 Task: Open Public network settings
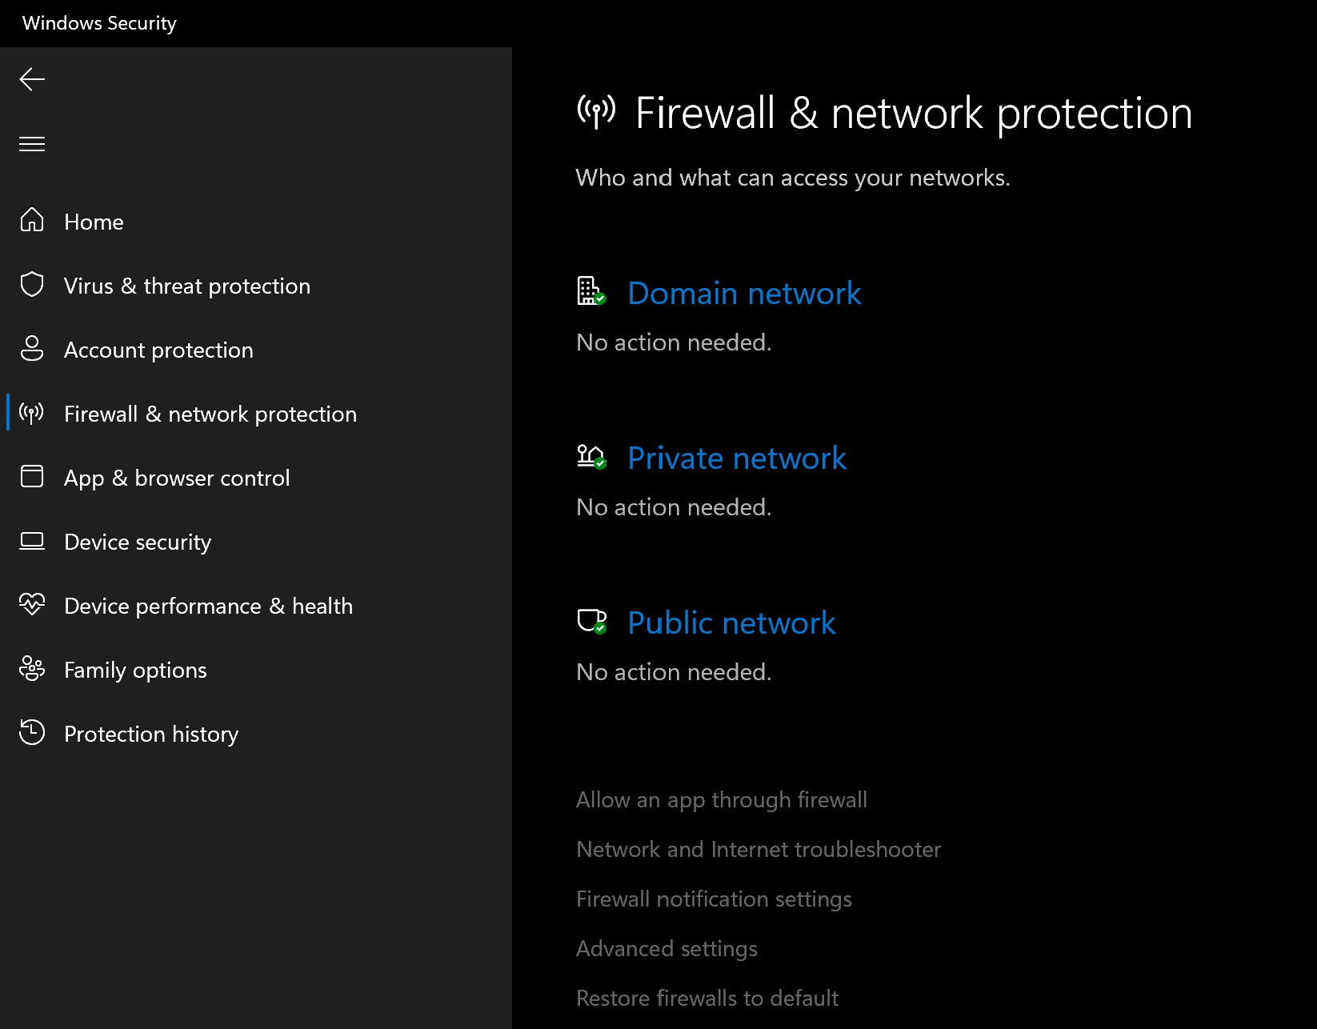(x=731, y=623)
